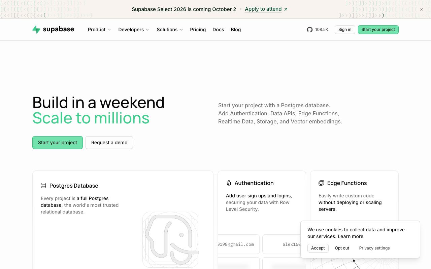Expand the Solutions dropdown menu

(170, 30)
